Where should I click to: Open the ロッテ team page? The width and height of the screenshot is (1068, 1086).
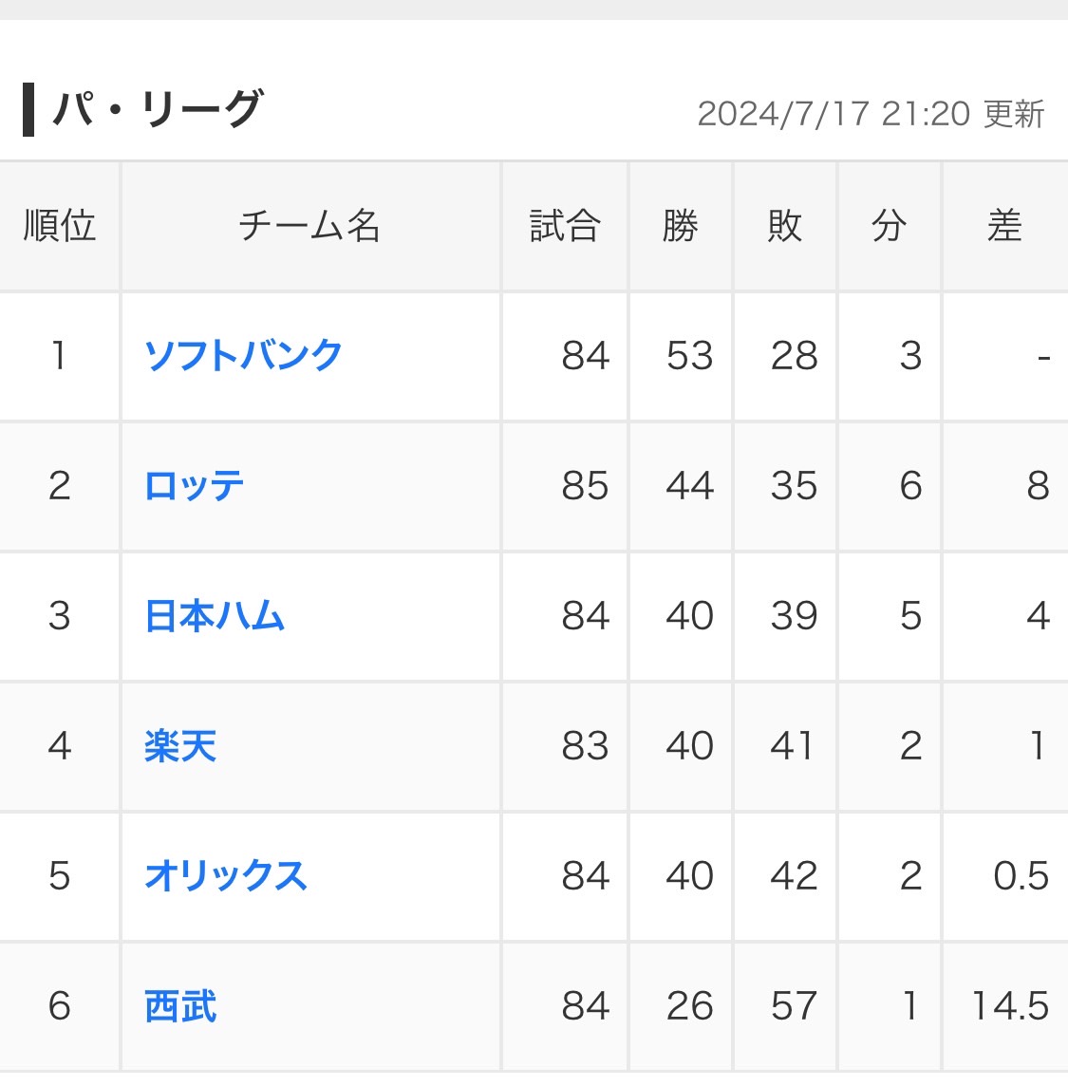tap(195, 486)
